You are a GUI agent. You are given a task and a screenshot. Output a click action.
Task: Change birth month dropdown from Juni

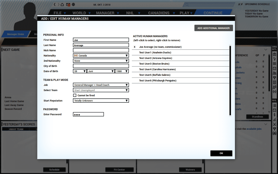point(101,71)
